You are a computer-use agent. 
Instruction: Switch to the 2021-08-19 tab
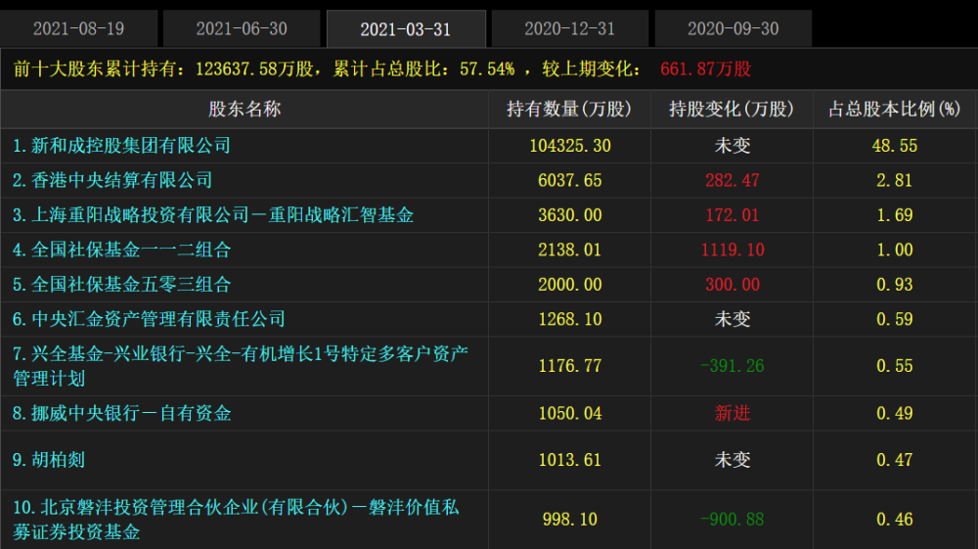pos(78,28)
